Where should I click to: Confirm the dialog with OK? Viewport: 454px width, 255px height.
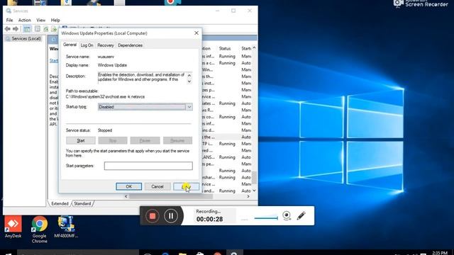click(x=129, y=186)
